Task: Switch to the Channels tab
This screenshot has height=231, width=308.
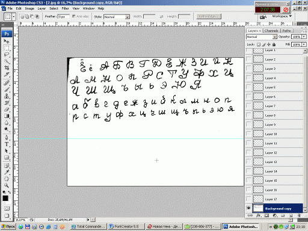Action: coord(271,31)
